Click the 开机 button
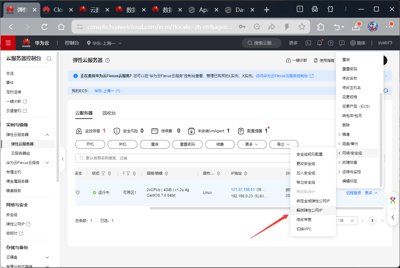Image resolution: width=400 pixels, height=268 pixels. [x=90, y=144]
